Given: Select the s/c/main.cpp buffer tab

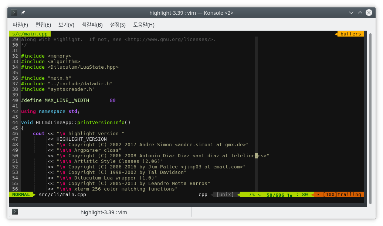Looking at the screenshot, I should coord(30,34).
